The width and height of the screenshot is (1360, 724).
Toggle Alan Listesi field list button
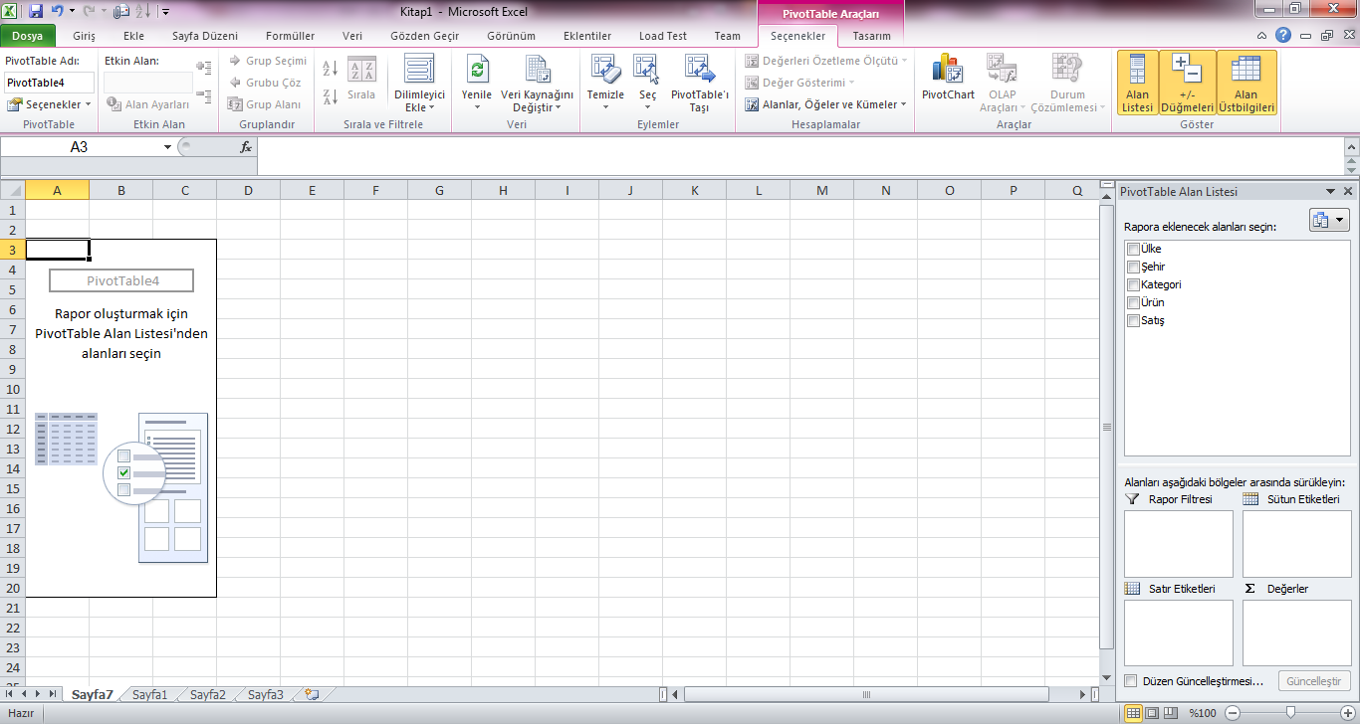point(1136,84)
